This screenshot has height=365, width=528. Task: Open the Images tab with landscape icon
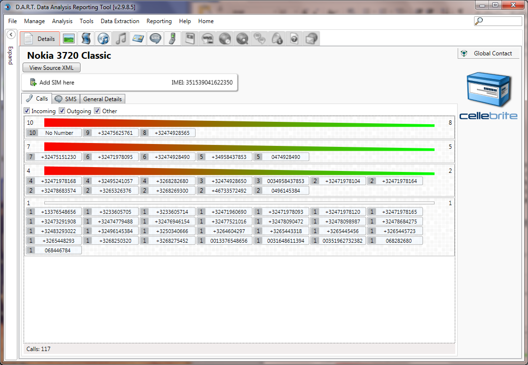click(69, 39)
